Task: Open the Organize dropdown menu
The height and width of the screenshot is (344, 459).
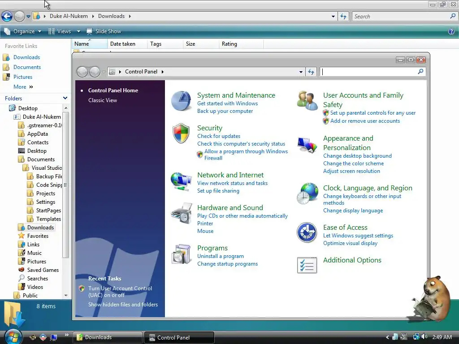Action: click(23, 31)
